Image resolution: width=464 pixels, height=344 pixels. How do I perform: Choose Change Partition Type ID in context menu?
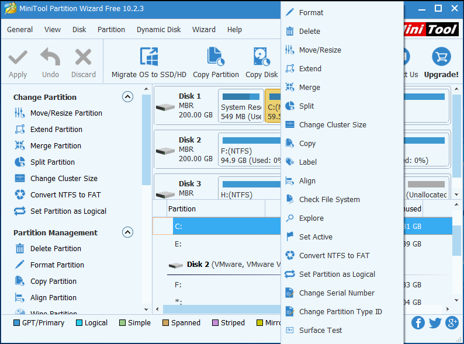coord(342,311)
